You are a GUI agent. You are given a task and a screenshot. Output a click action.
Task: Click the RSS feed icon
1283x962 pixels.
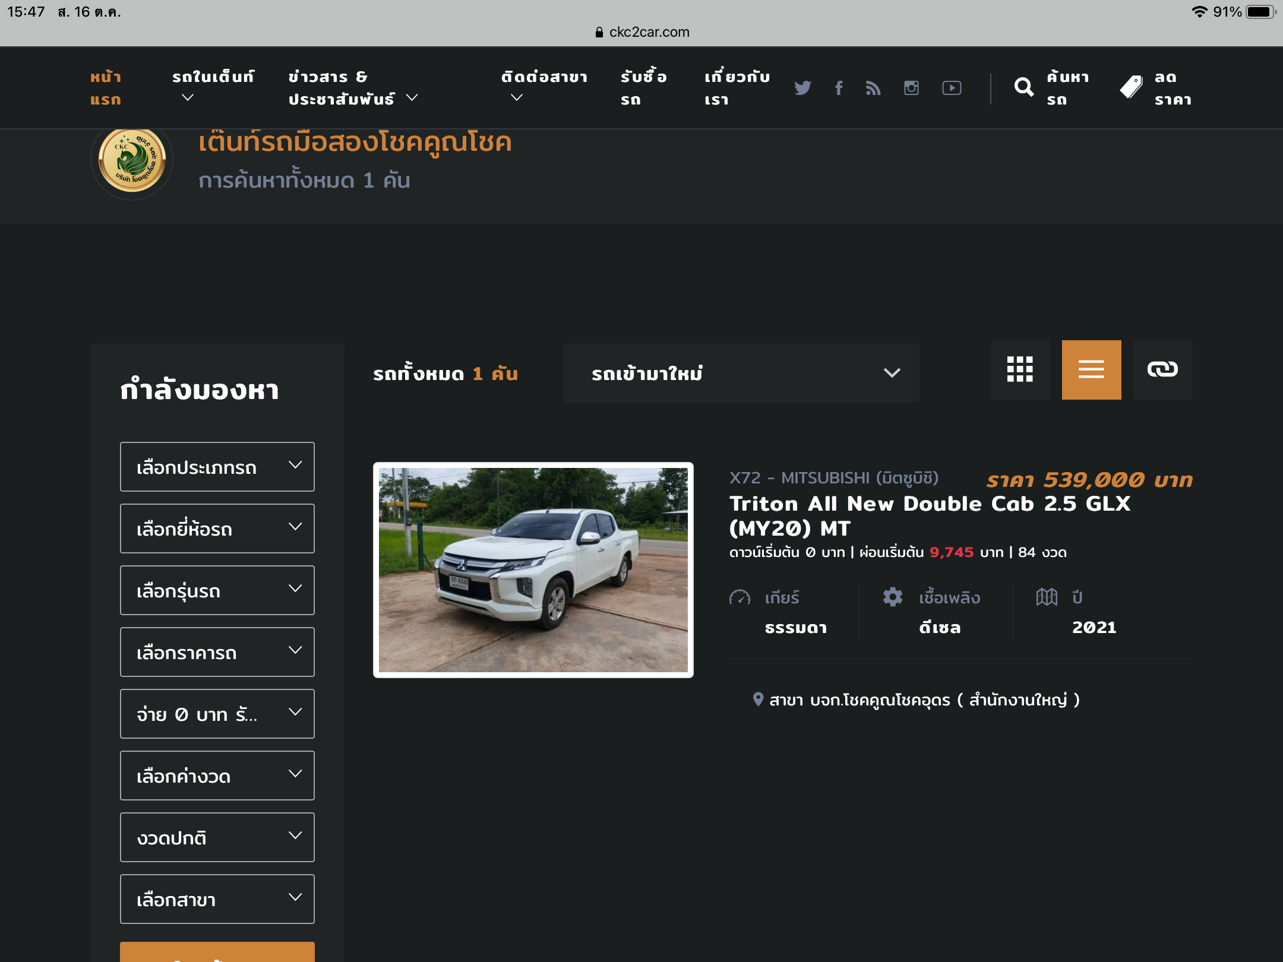(873, 88)
